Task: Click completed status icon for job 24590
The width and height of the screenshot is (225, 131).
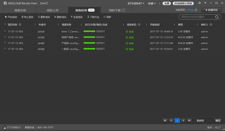Action: tap(127, 38)
